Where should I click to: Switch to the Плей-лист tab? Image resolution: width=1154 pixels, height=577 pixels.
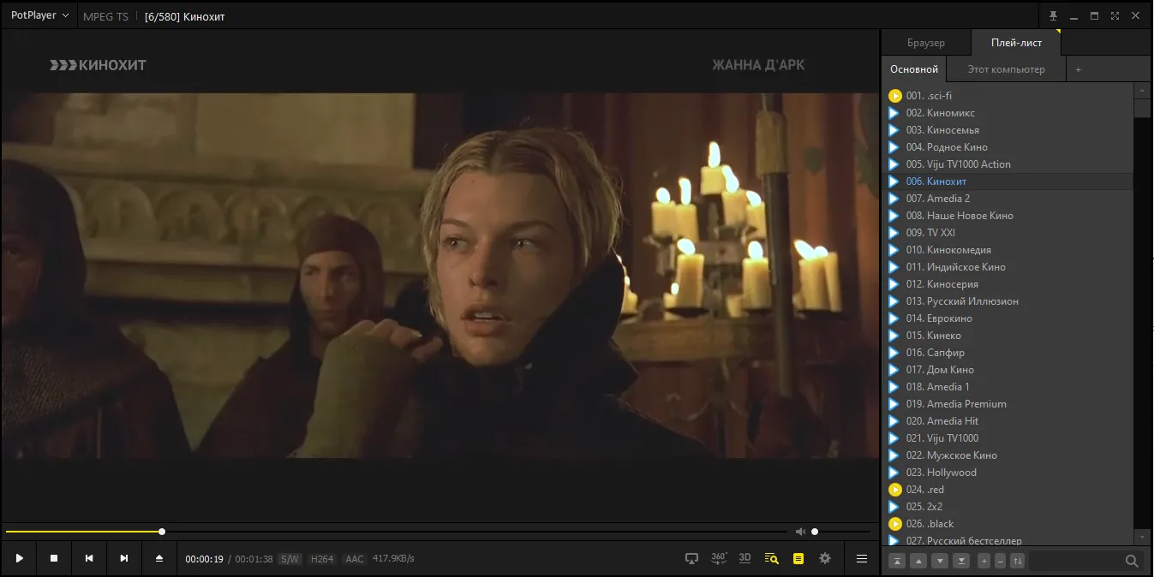click(1016, 43)
